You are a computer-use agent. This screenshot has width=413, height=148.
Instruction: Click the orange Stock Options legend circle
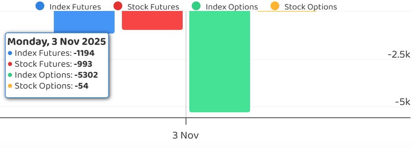275,6
